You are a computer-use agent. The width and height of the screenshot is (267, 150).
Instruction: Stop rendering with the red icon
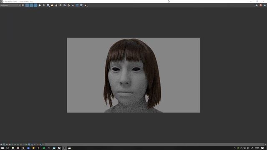tap(261, 5)
